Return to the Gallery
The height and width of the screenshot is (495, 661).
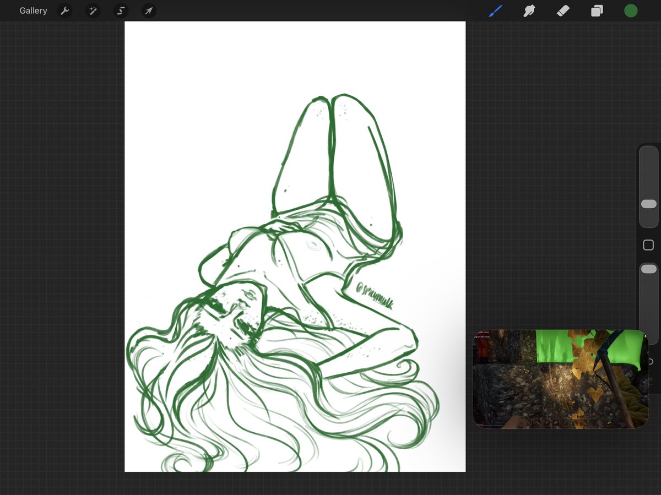[33, 10]
